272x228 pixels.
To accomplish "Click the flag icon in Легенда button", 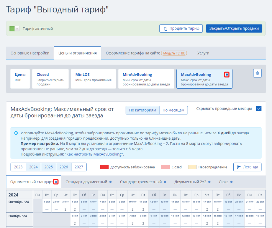I will (x=239, y=167).
